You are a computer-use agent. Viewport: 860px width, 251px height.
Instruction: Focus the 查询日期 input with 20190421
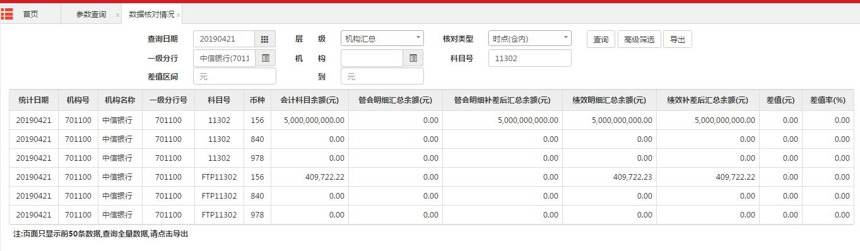(224, 39)
